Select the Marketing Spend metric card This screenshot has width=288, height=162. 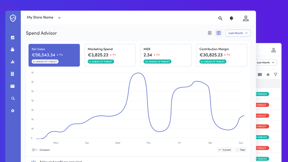tap(110, 55)
